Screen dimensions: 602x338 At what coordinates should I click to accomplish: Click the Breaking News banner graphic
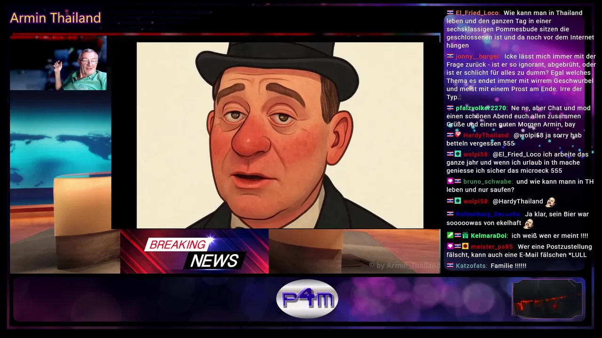(x=194, y=251)
